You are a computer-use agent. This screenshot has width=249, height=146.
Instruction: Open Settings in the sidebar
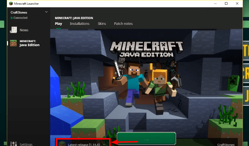[26, 144]
